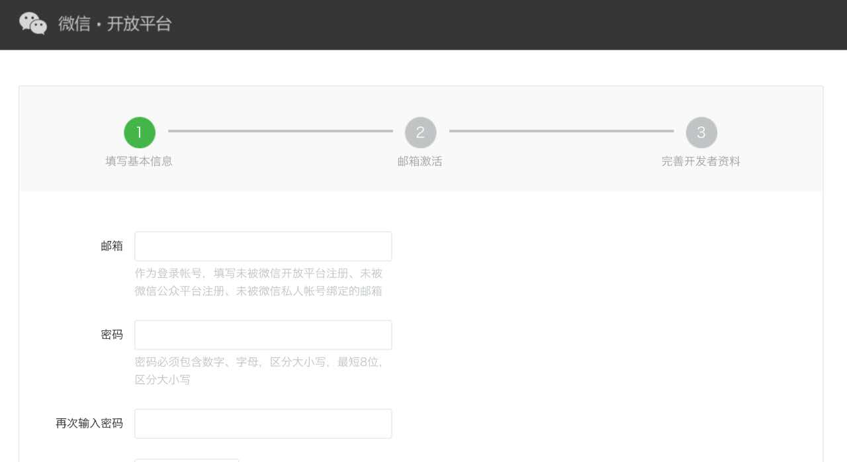Click the partially visible field at bottom
Viewport: 847px width, 462px height.
click(187, 459)
